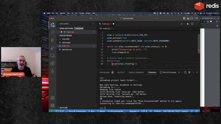Open the Remote Explorer view
Screen dimensions: 221x124
[52, 55]
